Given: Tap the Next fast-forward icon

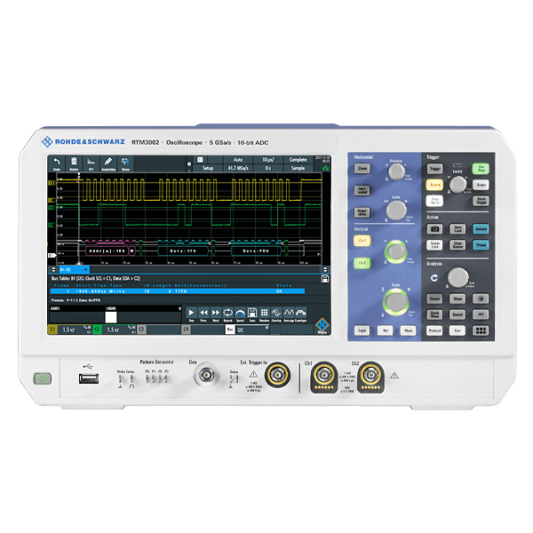Looking at the screenshot, I should 216,314.
